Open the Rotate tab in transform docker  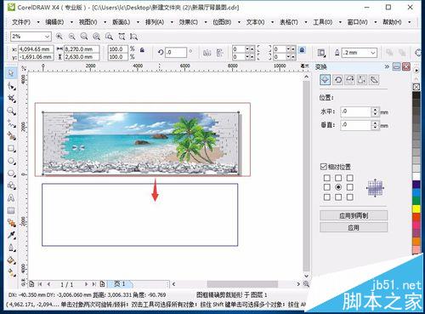[x=338, y=80]
